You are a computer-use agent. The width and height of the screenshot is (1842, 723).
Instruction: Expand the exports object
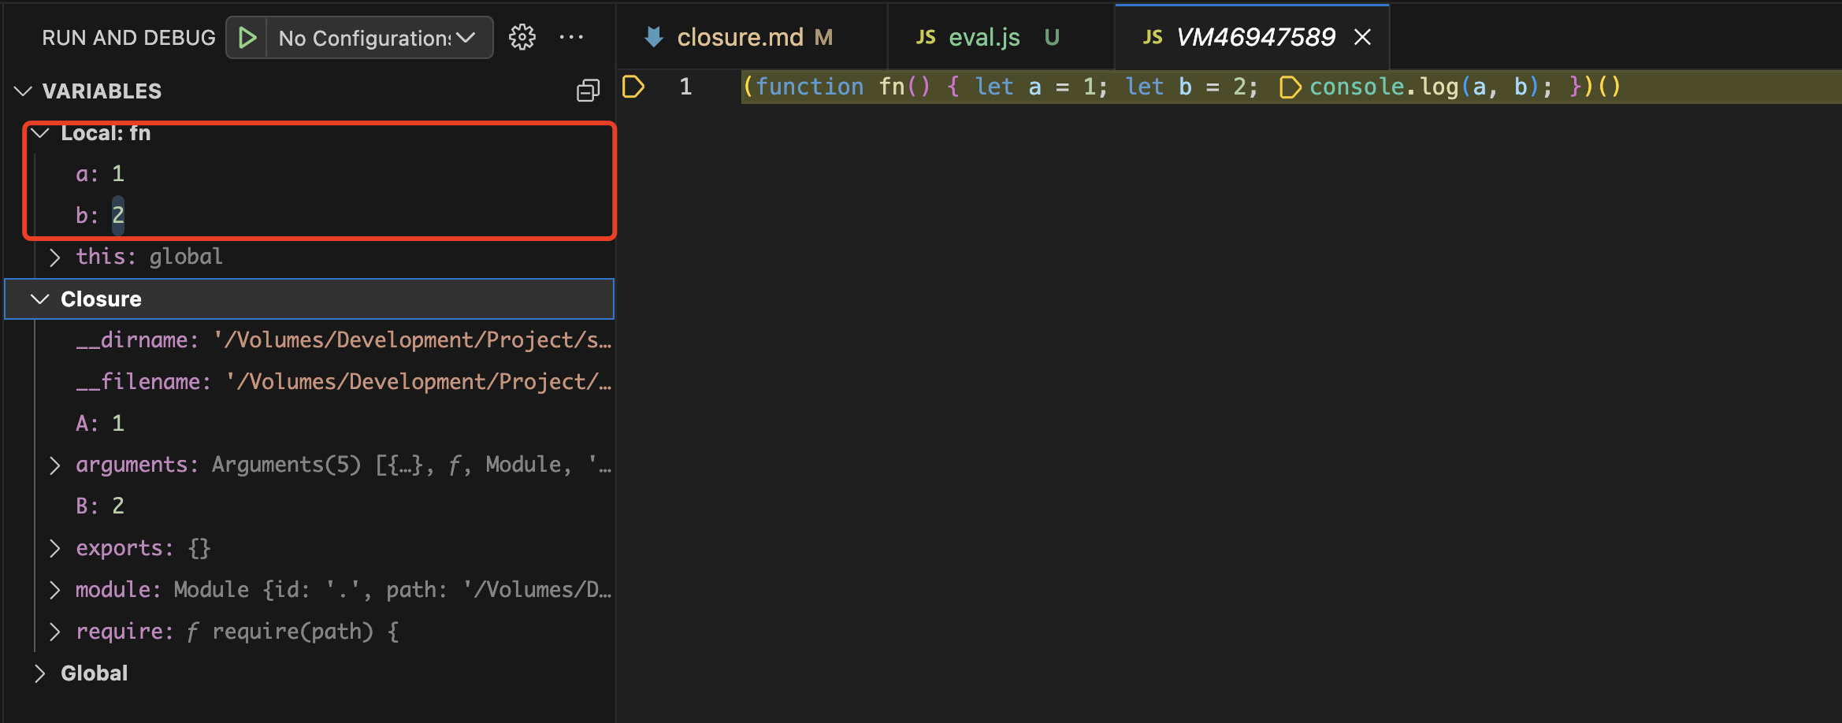[54, 548]
